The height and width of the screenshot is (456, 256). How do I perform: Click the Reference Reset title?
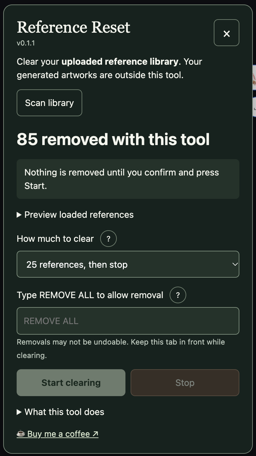coord(74,27)
